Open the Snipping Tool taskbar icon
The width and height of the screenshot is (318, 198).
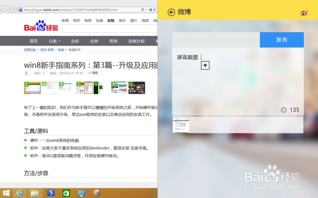[97, 193]
